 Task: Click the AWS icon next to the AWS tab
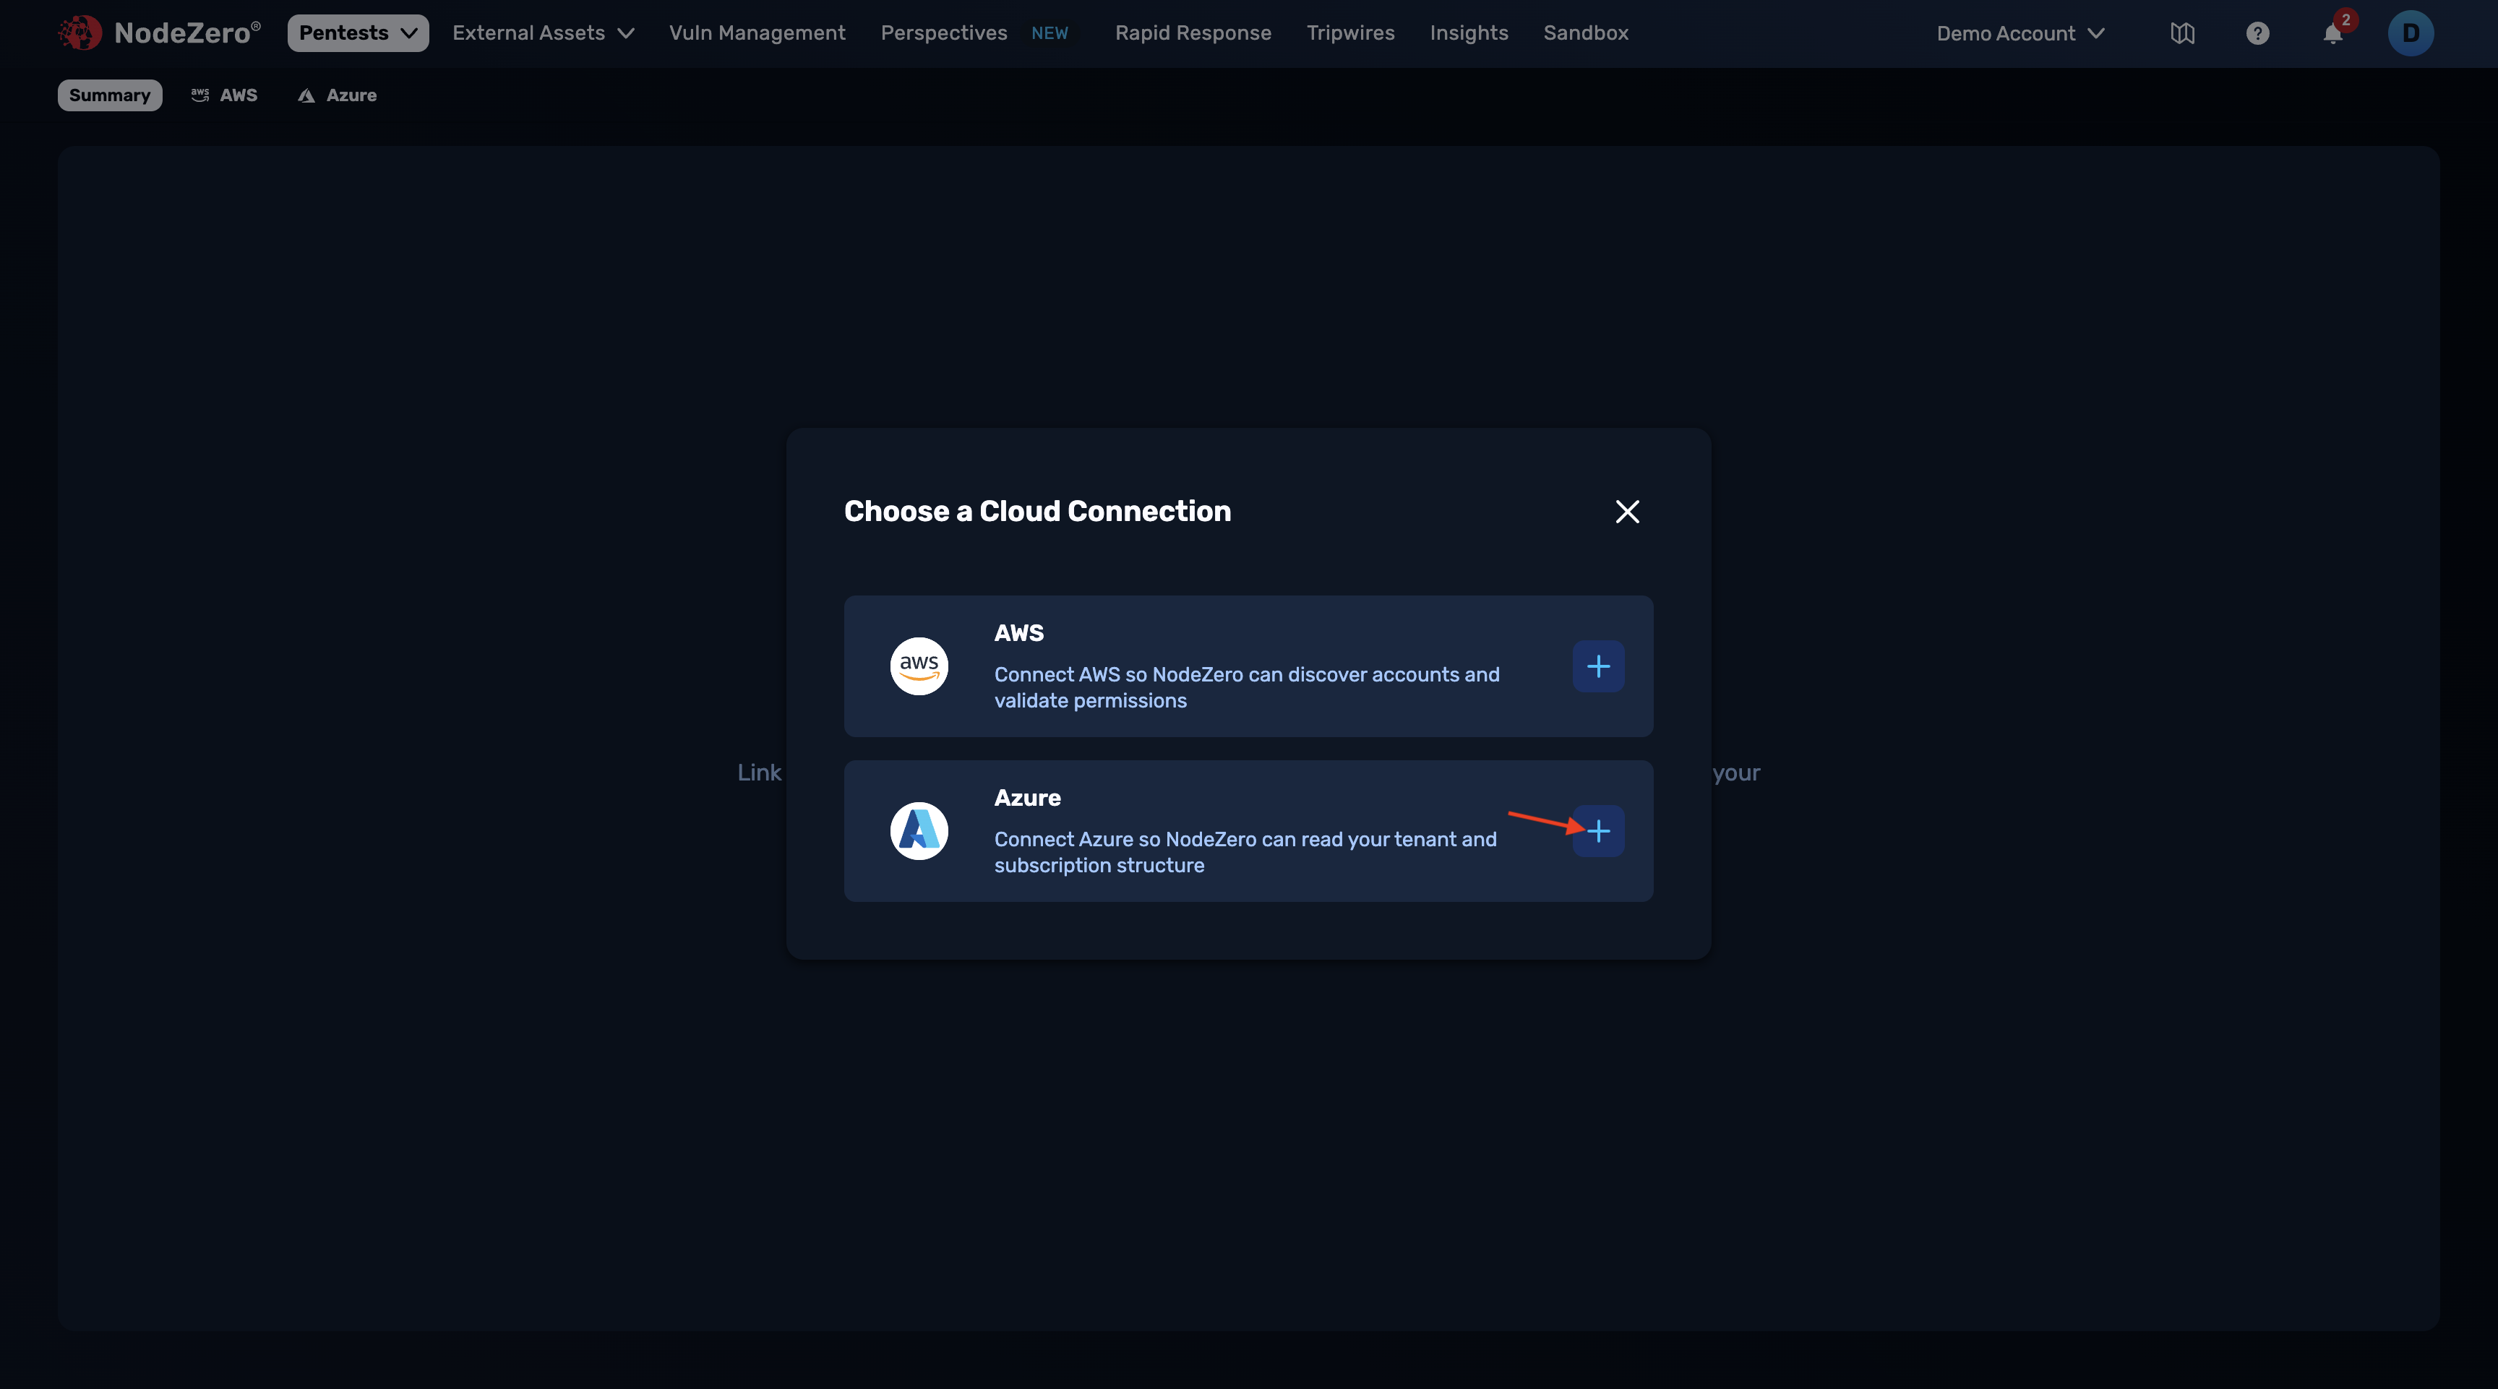click(x=199, y=95)
